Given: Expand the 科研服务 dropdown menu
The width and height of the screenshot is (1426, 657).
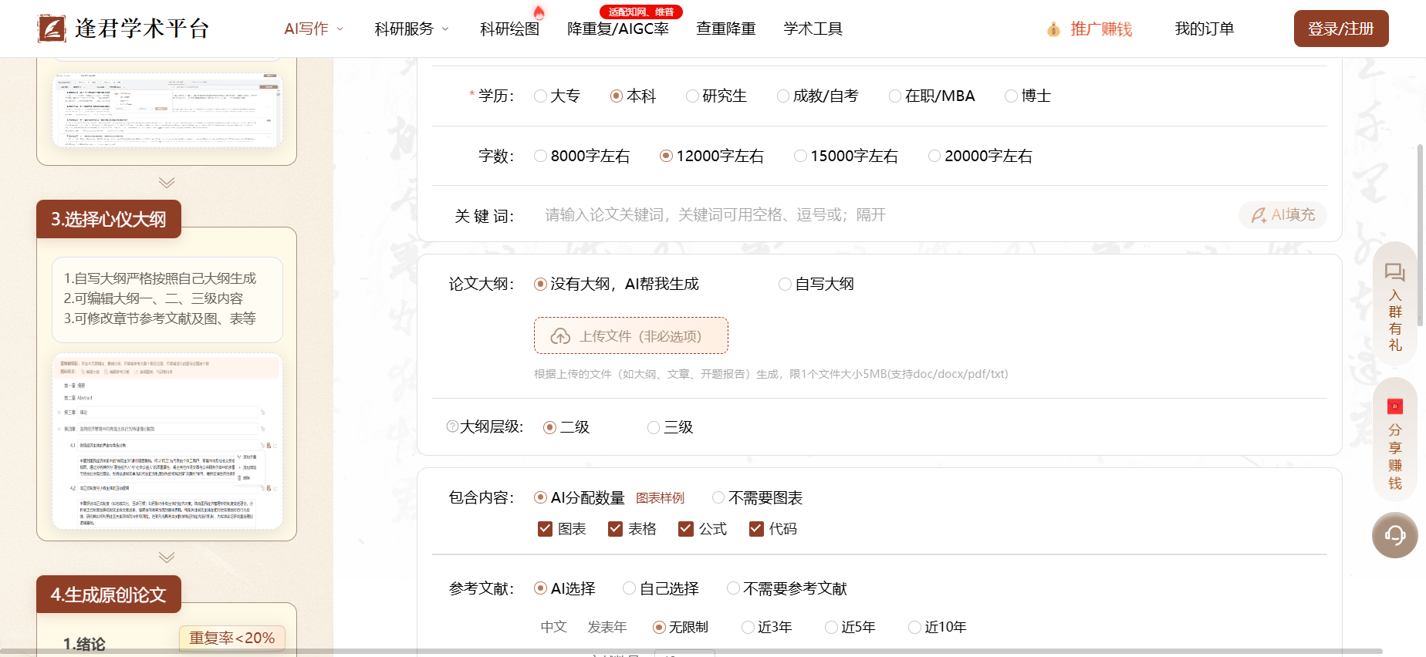Looking at the screenshot, I should click(411, 29).
